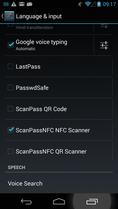The image size is (118, 209).
Task: Enable the PasswdSafe input method checkbox
Action: click(10, 88)
